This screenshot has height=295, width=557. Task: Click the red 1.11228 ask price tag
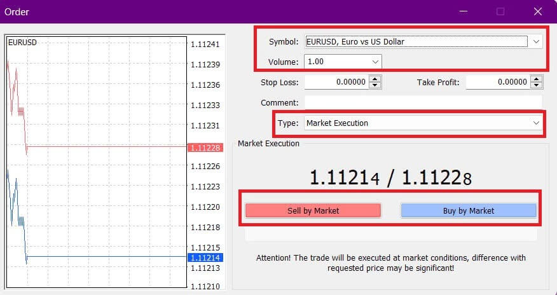205,147
